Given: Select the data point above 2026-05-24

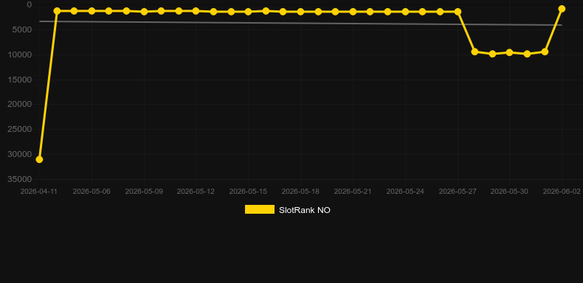Looking at the screenshot, I should 405,12.
